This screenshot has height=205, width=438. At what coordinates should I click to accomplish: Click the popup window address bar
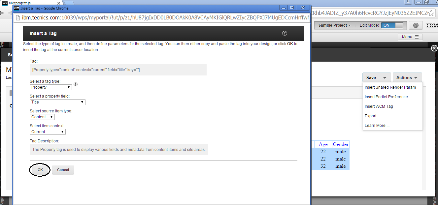click(162, 17)
